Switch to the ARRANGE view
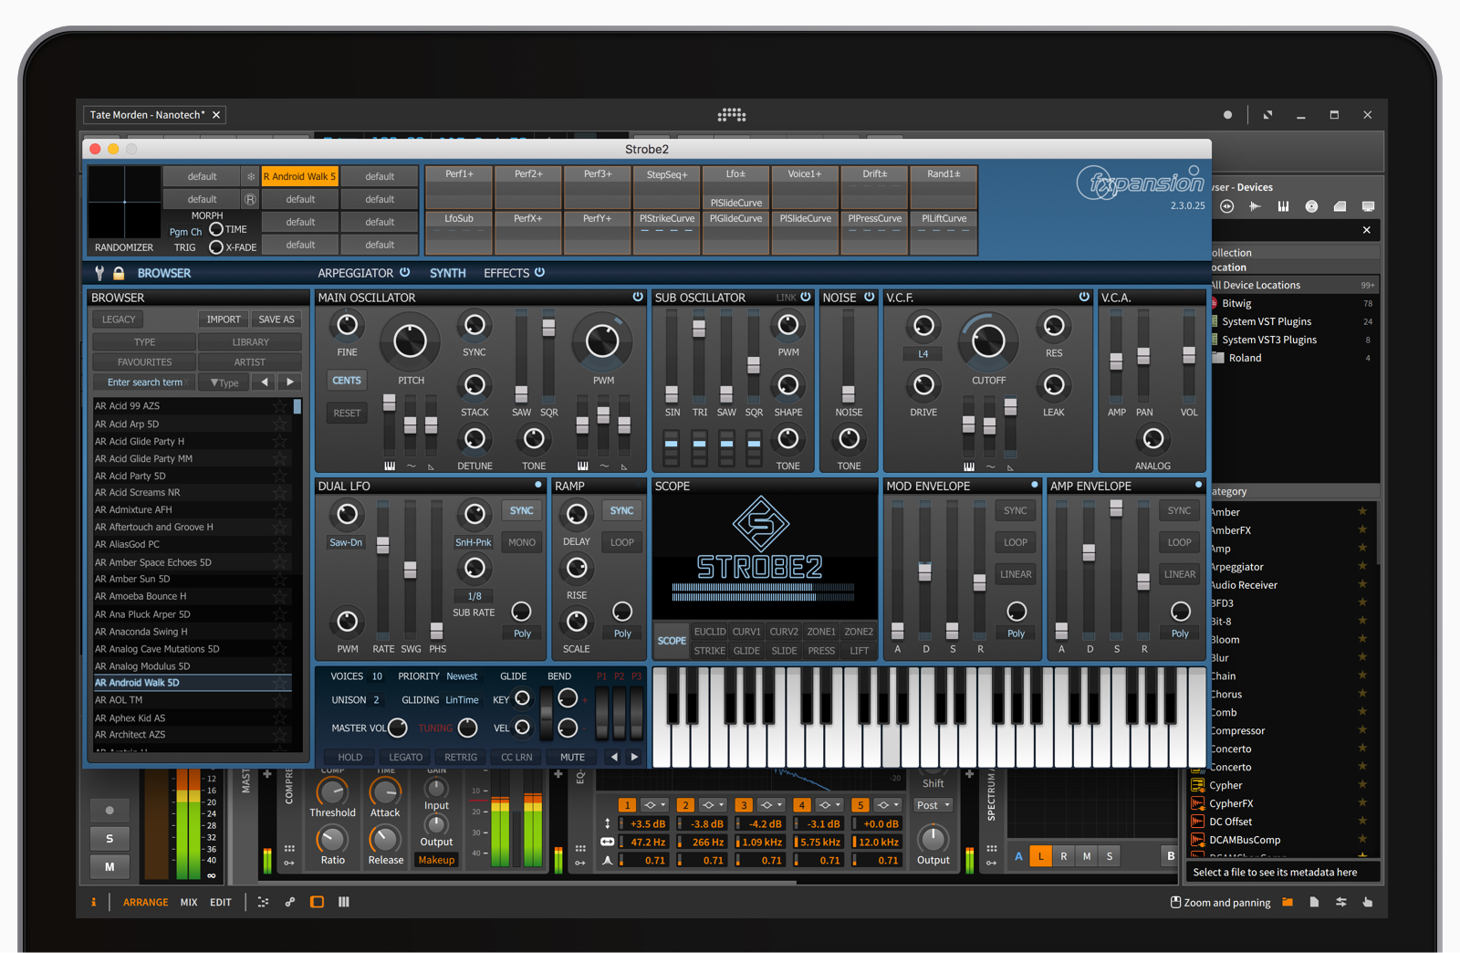Image resolution: width=1460 pixels, height=953 pixels. pyautogui.click(x=146, y=902)
